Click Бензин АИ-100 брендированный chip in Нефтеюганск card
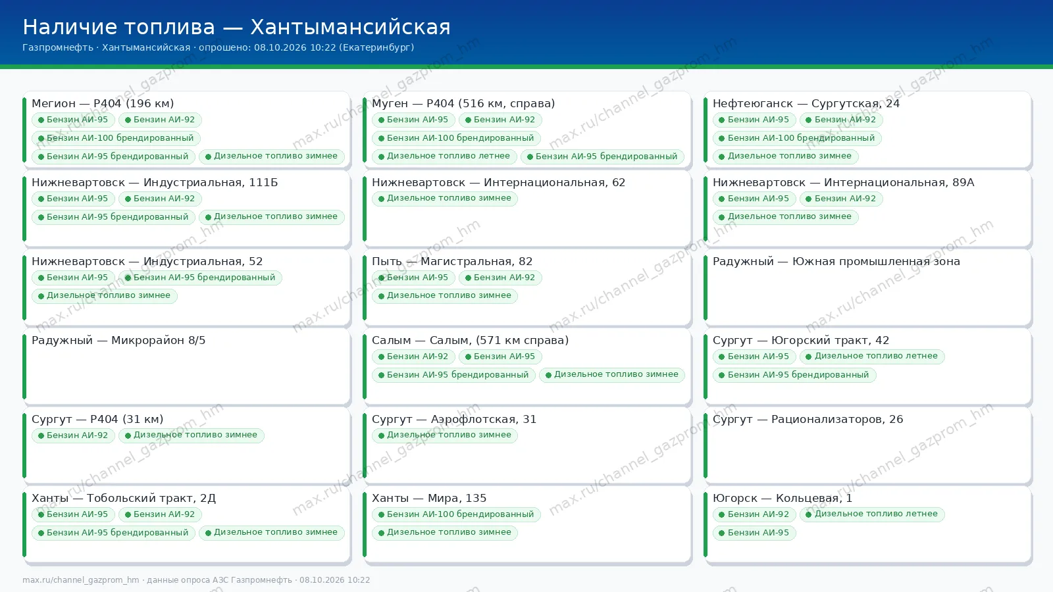The height and width of the screenshot is (592, 1053). coord(797,138)
